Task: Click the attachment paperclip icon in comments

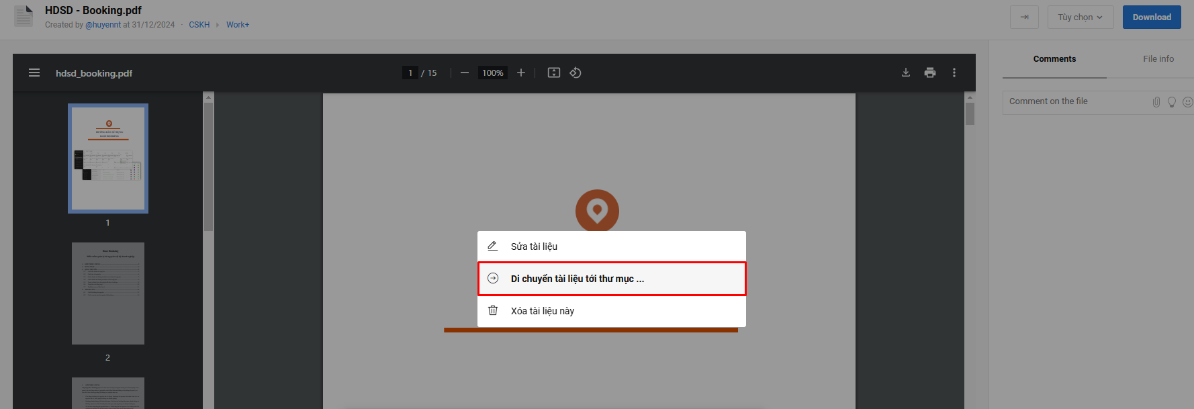Action: (x=1156, y=102)
